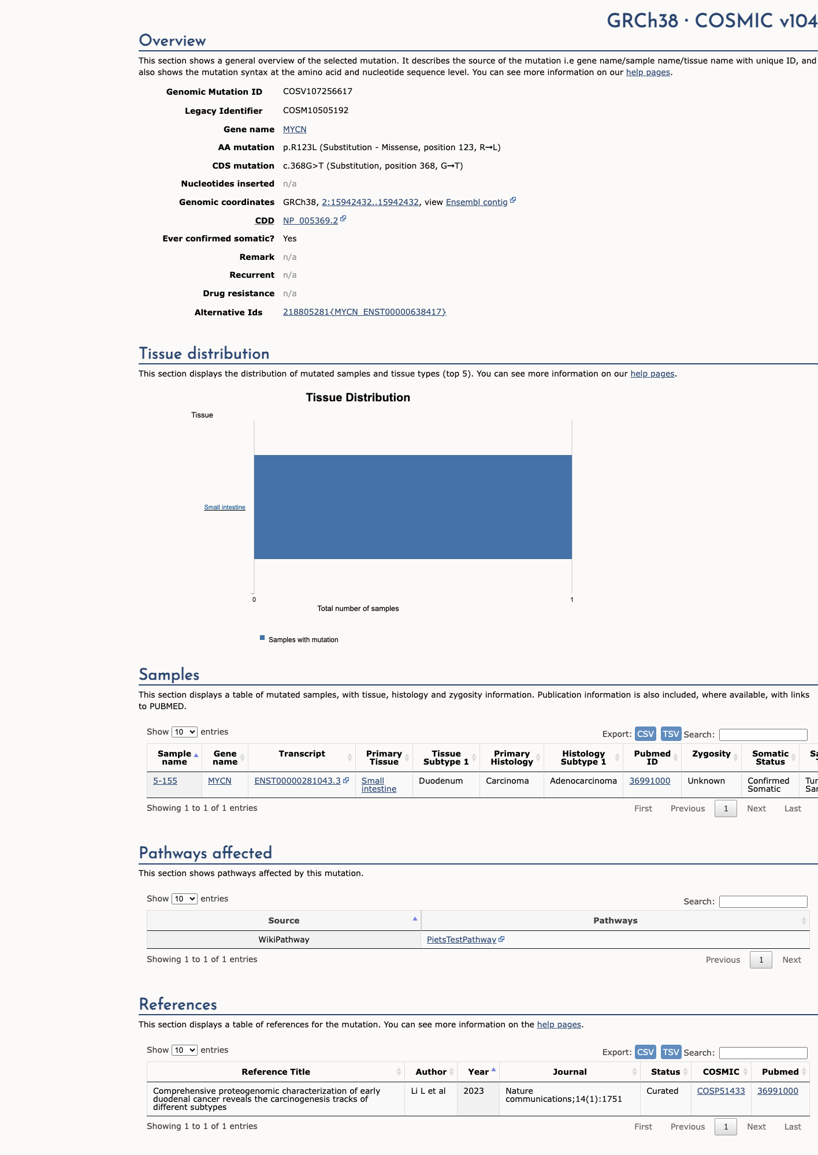
Task: Open Pathways affected entries-per-page dropdown
Action: coord(184,899)
